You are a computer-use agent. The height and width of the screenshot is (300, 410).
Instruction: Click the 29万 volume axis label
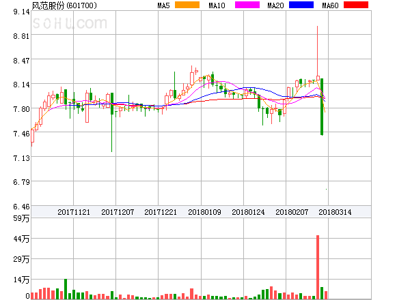tap(21, 259)
